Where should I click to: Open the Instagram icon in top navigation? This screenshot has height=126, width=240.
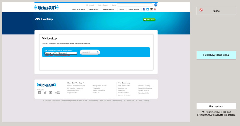pos(151,9)
